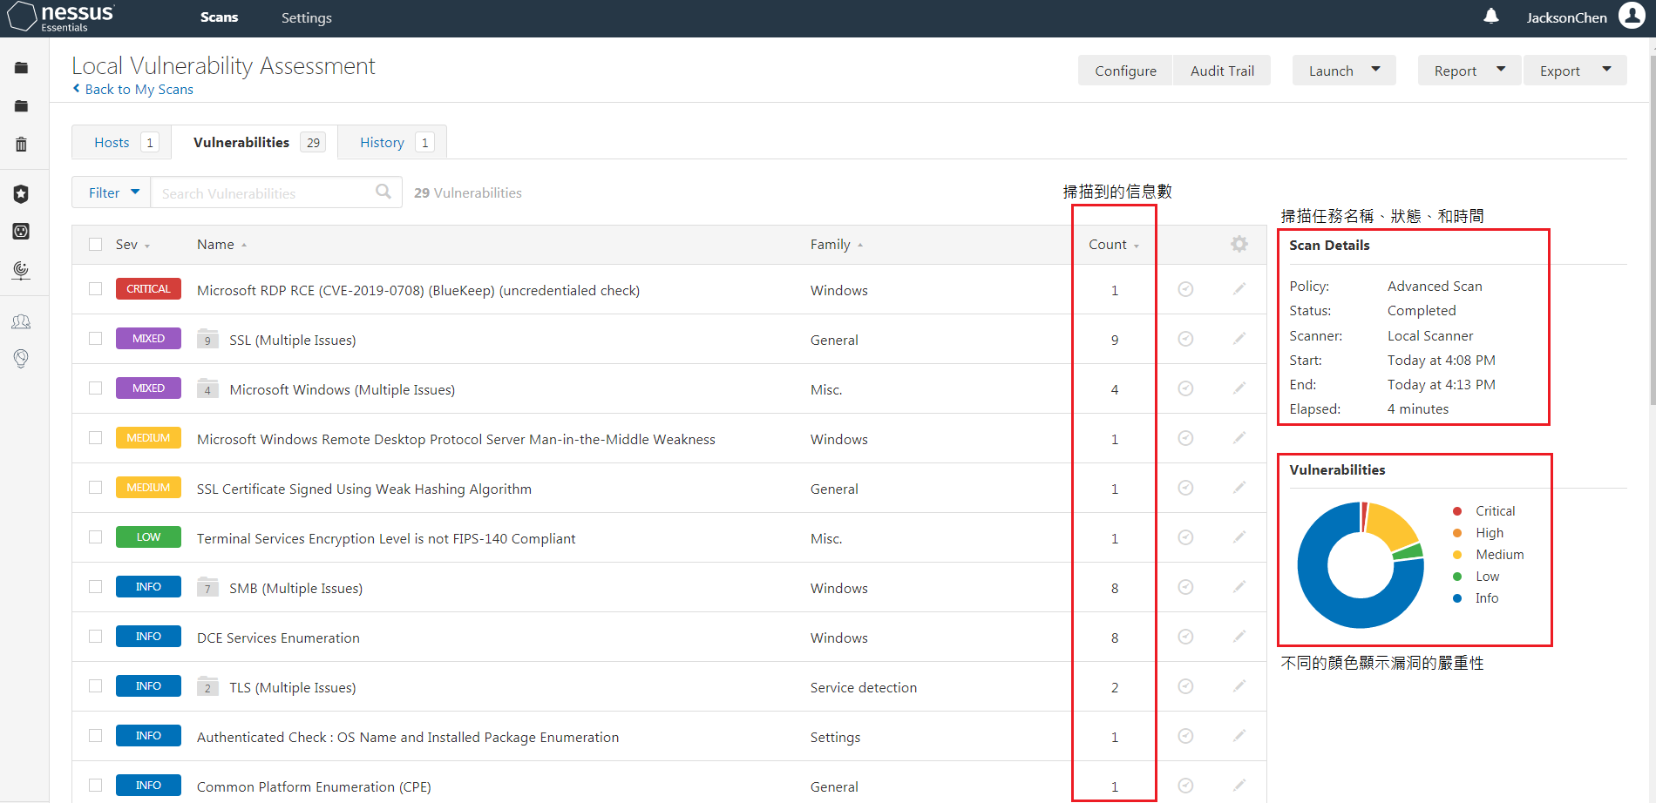Click the Info blue legend dot
The image size is (1656, 803).
click(x=1457, y=598)
